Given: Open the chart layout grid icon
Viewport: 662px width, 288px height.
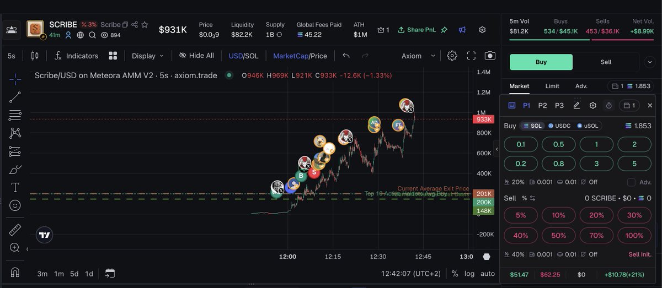Looking at the screenshot, I should tap(113, 56).
